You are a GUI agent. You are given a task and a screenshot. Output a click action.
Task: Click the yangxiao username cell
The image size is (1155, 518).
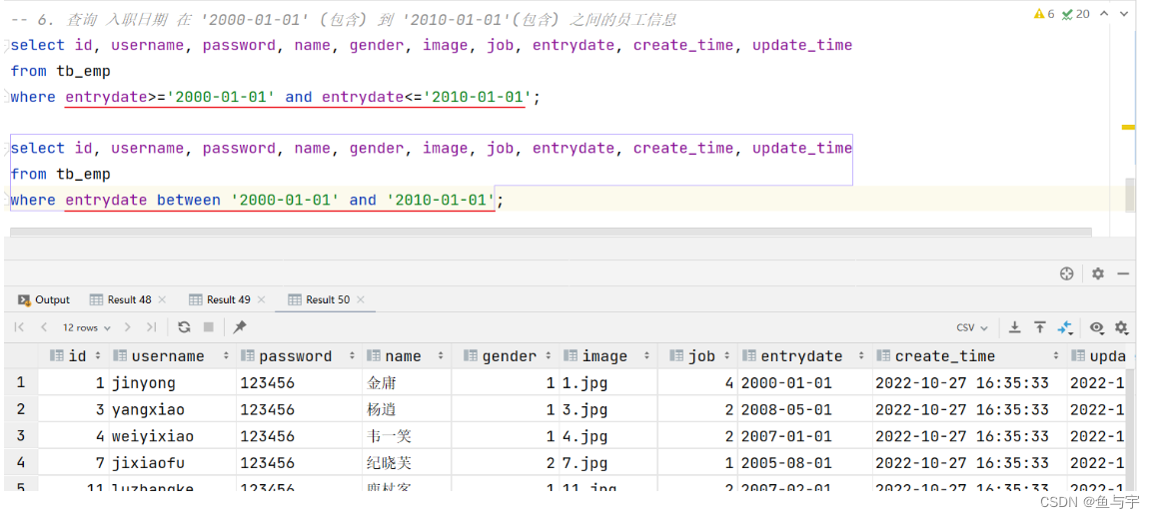173,409
